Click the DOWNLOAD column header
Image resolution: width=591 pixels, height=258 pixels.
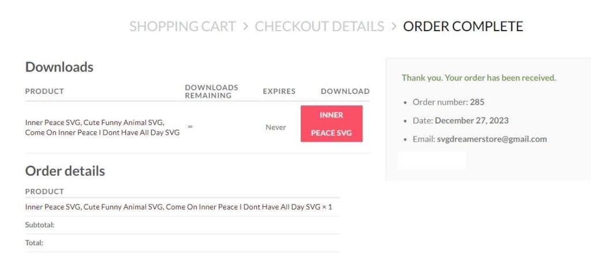coord(345,92)
